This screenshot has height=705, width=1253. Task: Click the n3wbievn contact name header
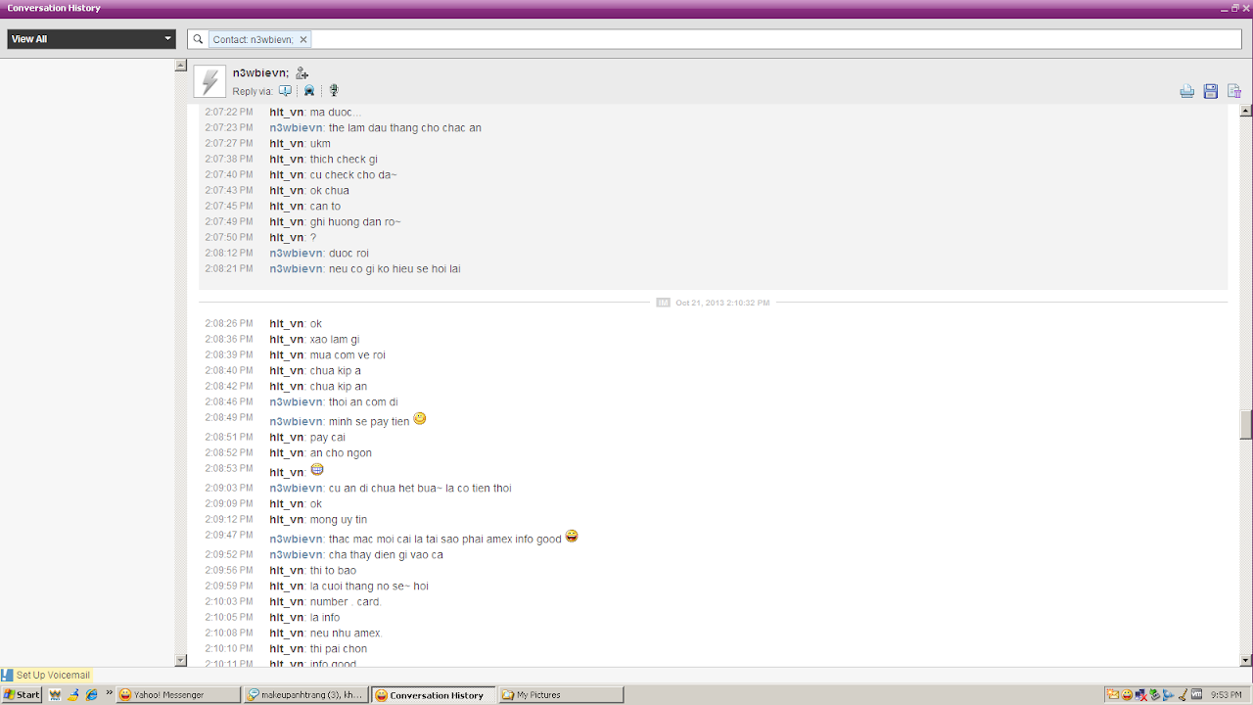coord(260,73)
